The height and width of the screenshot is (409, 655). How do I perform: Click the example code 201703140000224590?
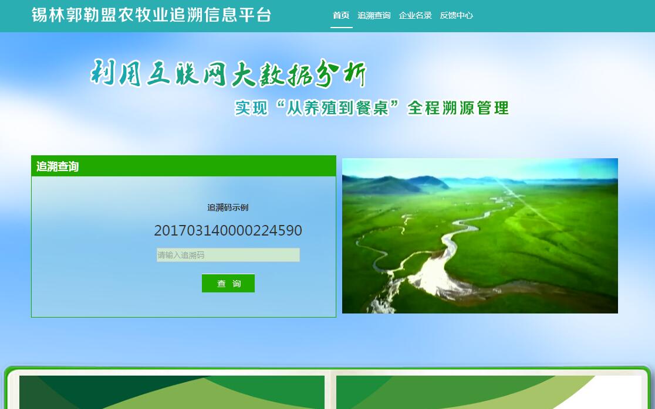(228, 231)
